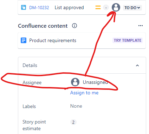The width and height of the screenshot is (149, 134).
Task: Click the Confluence content heading
Action: click(43, 26)
